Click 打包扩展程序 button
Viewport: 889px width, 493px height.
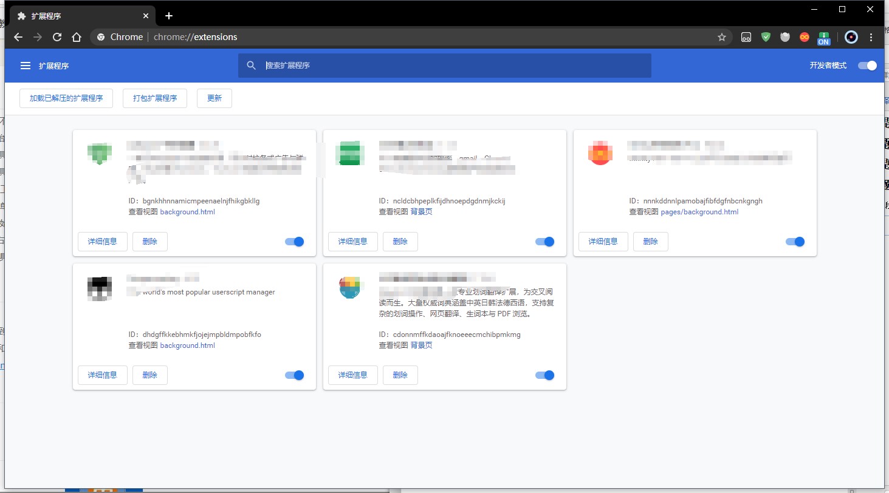(155, 98)
